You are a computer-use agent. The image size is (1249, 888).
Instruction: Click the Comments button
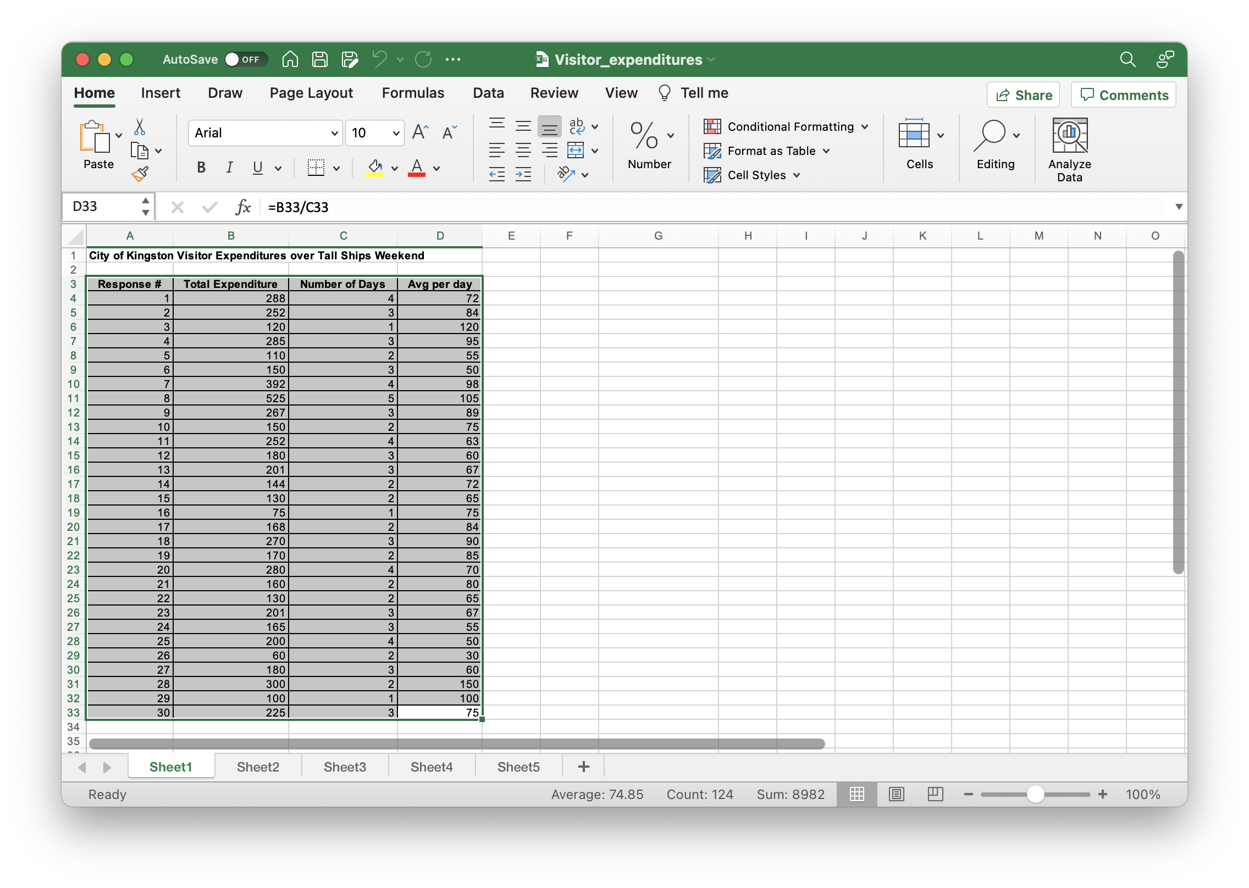point(1124,95)
